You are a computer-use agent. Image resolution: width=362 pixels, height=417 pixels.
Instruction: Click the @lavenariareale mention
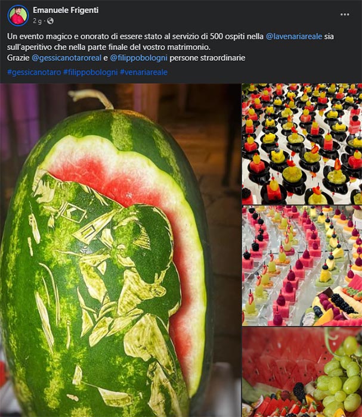click(294, 36)
